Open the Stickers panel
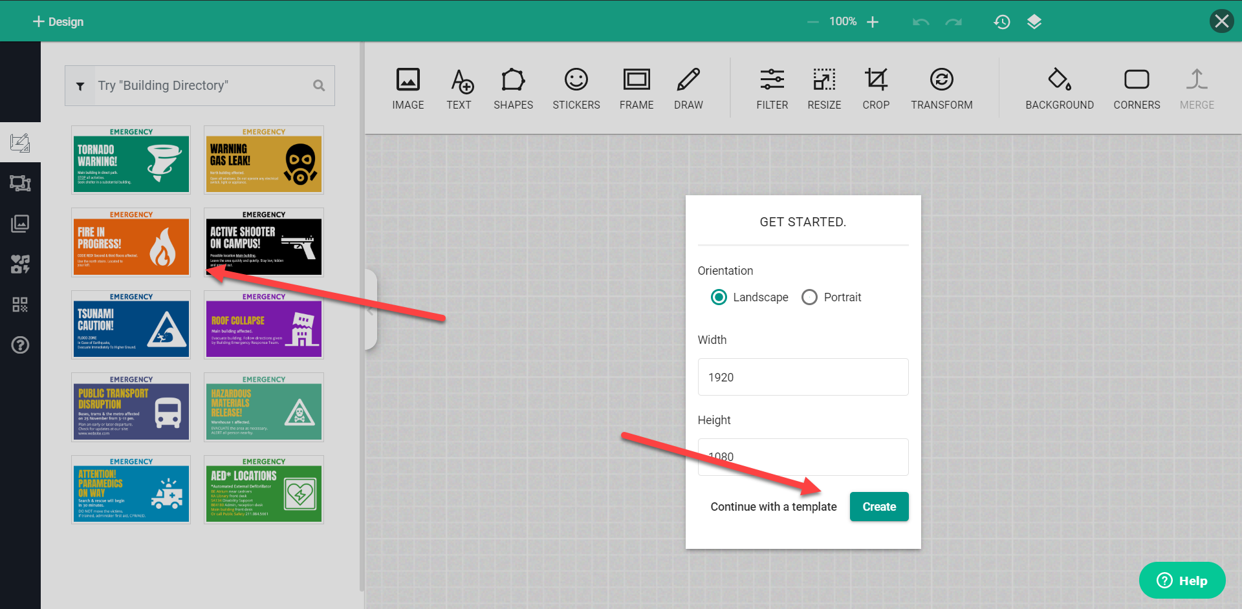The image size is (1242, 609). (x=576, y=87)
